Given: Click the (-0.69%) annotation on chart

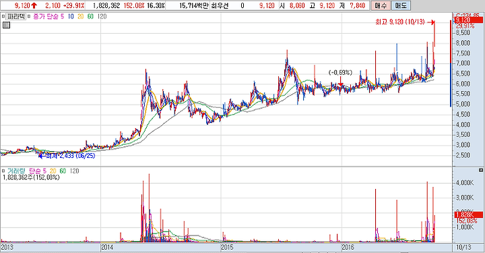Looking at the screenshot, I should coord(340,72).
